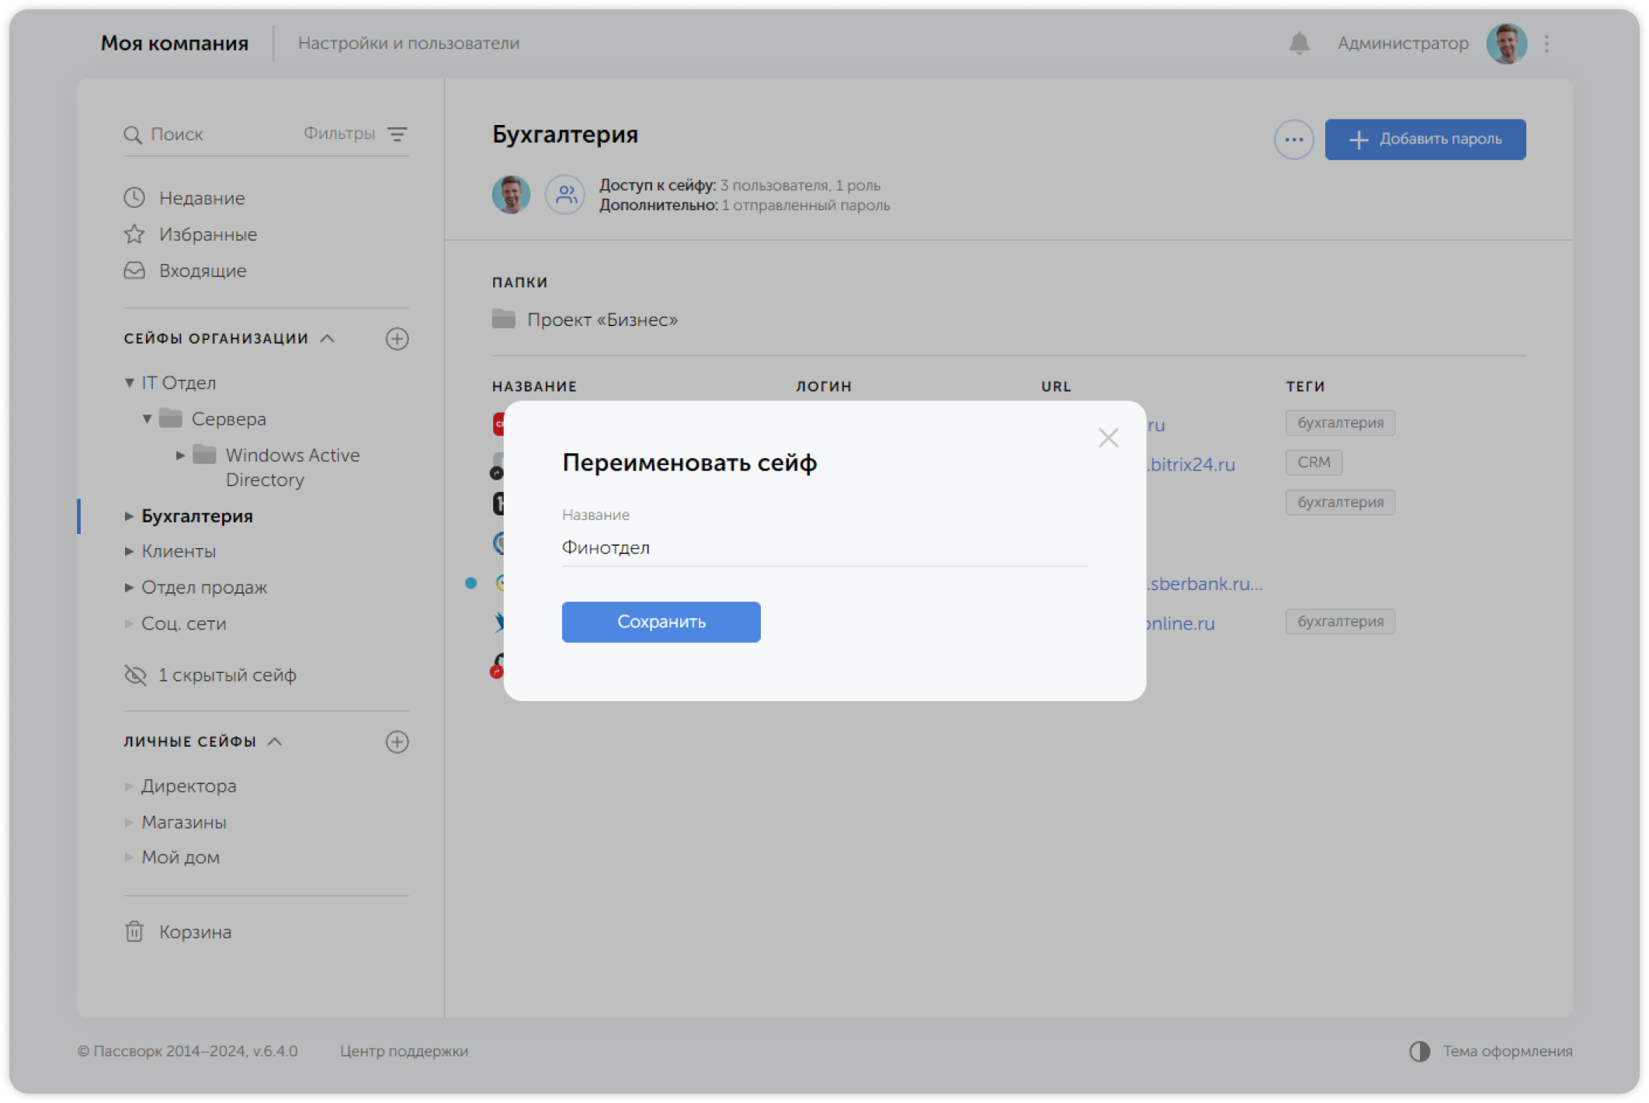Collapse the Сейфы организации section chevron

pyautogui.click(x=328, y=338)
